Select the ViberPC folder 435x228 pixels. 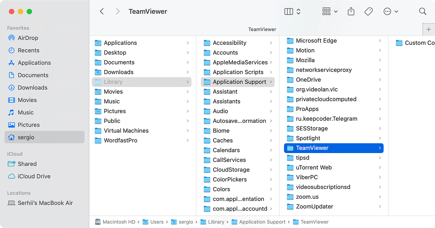334,177
